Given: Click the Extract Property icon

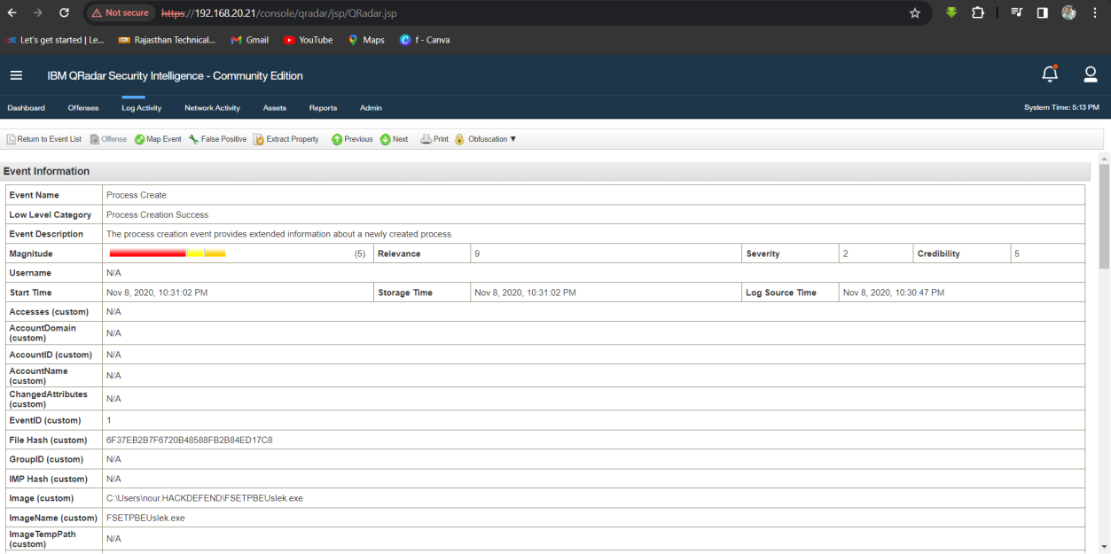Looking at the screenshot, I should (x=259, y=139).
